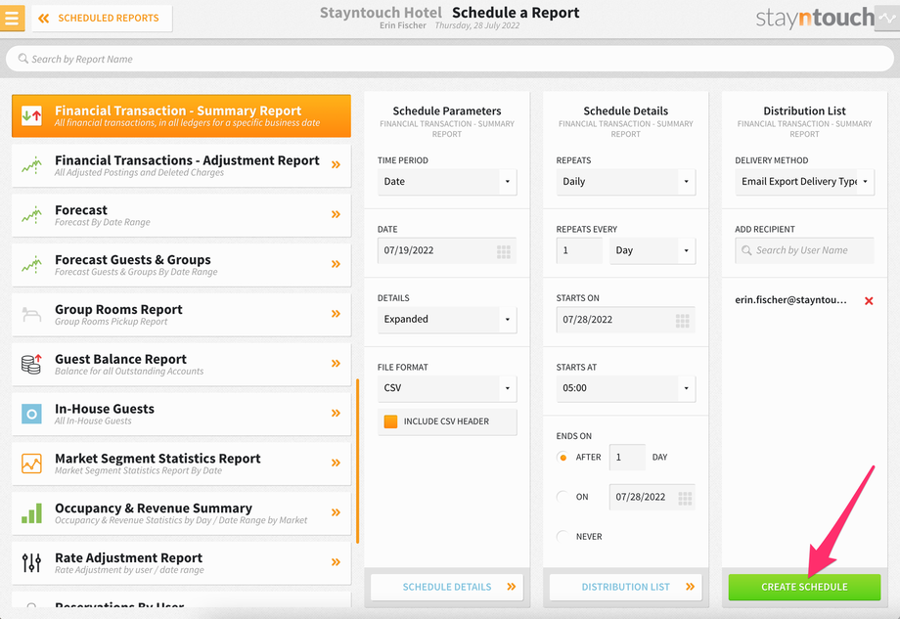Click the Guest Balance Report coins icon
The height and width of the screenshot is (619, 900).
(31, 365)
